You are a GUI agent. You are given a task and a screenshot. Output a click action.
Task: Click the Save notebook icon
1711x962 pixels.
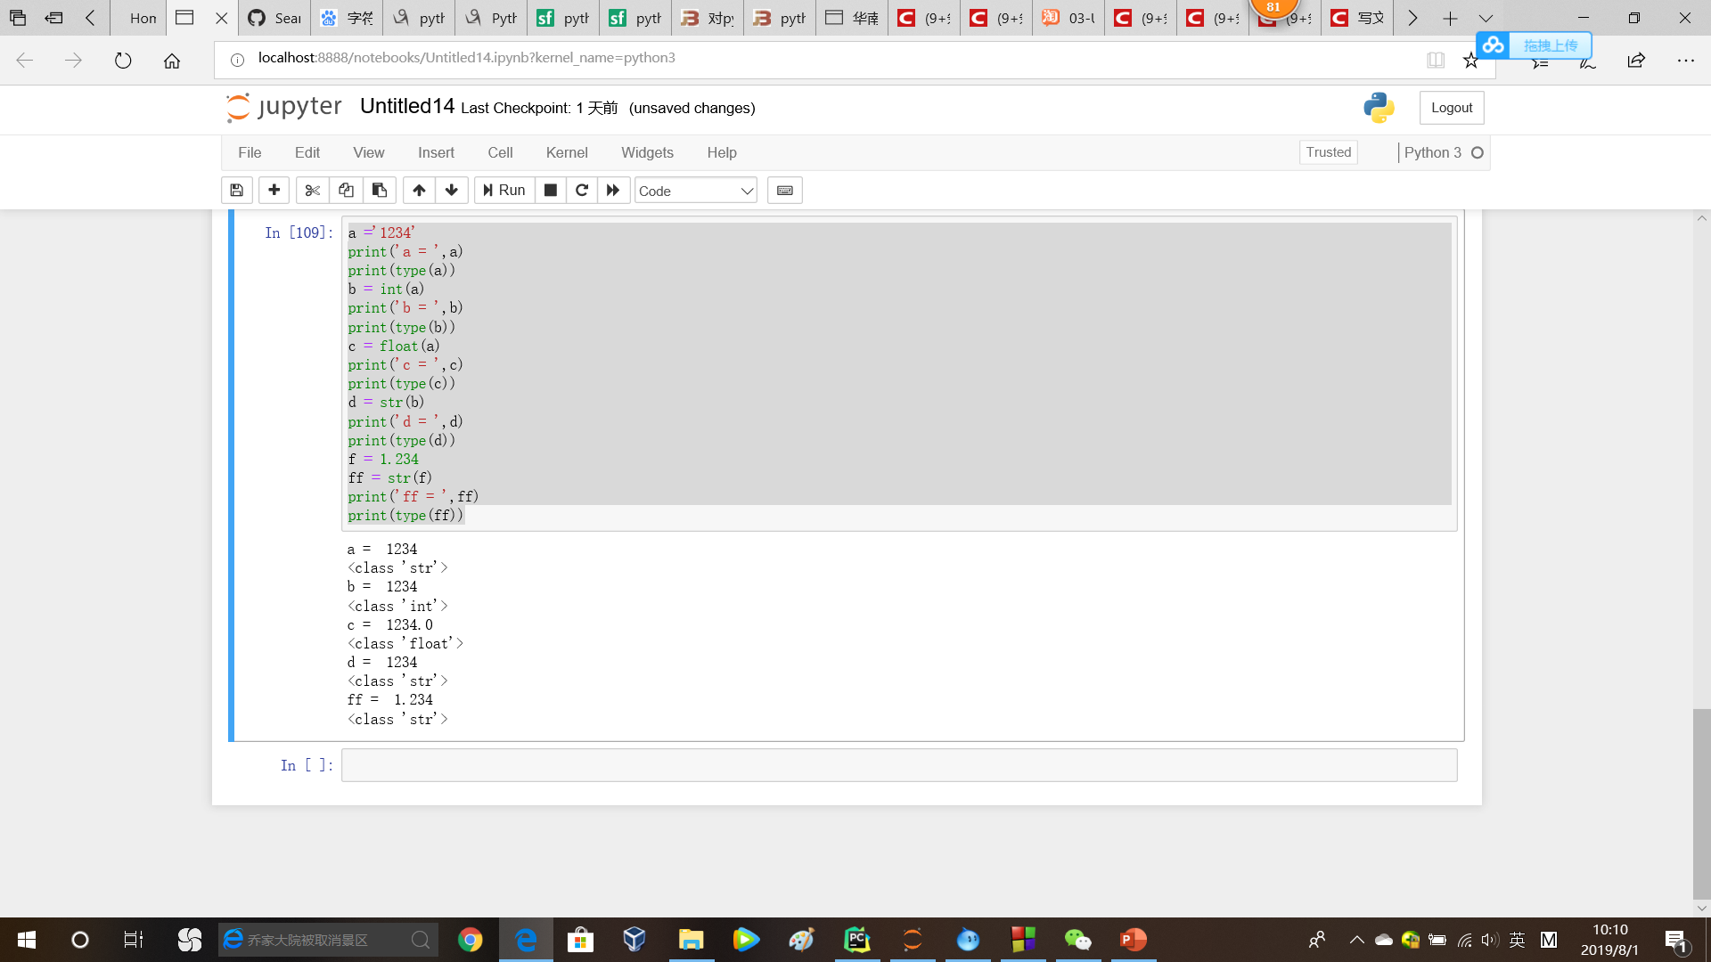coord(236,189)
